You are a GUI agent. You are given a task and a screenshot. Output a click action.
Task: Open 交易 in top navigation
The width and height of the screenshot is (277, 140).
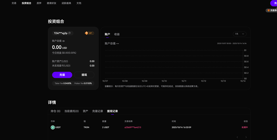pos(14,3)
